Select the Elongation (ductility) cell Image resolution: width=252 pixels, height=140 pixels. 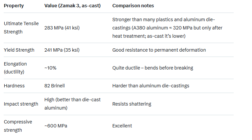[x=15, y=68]
